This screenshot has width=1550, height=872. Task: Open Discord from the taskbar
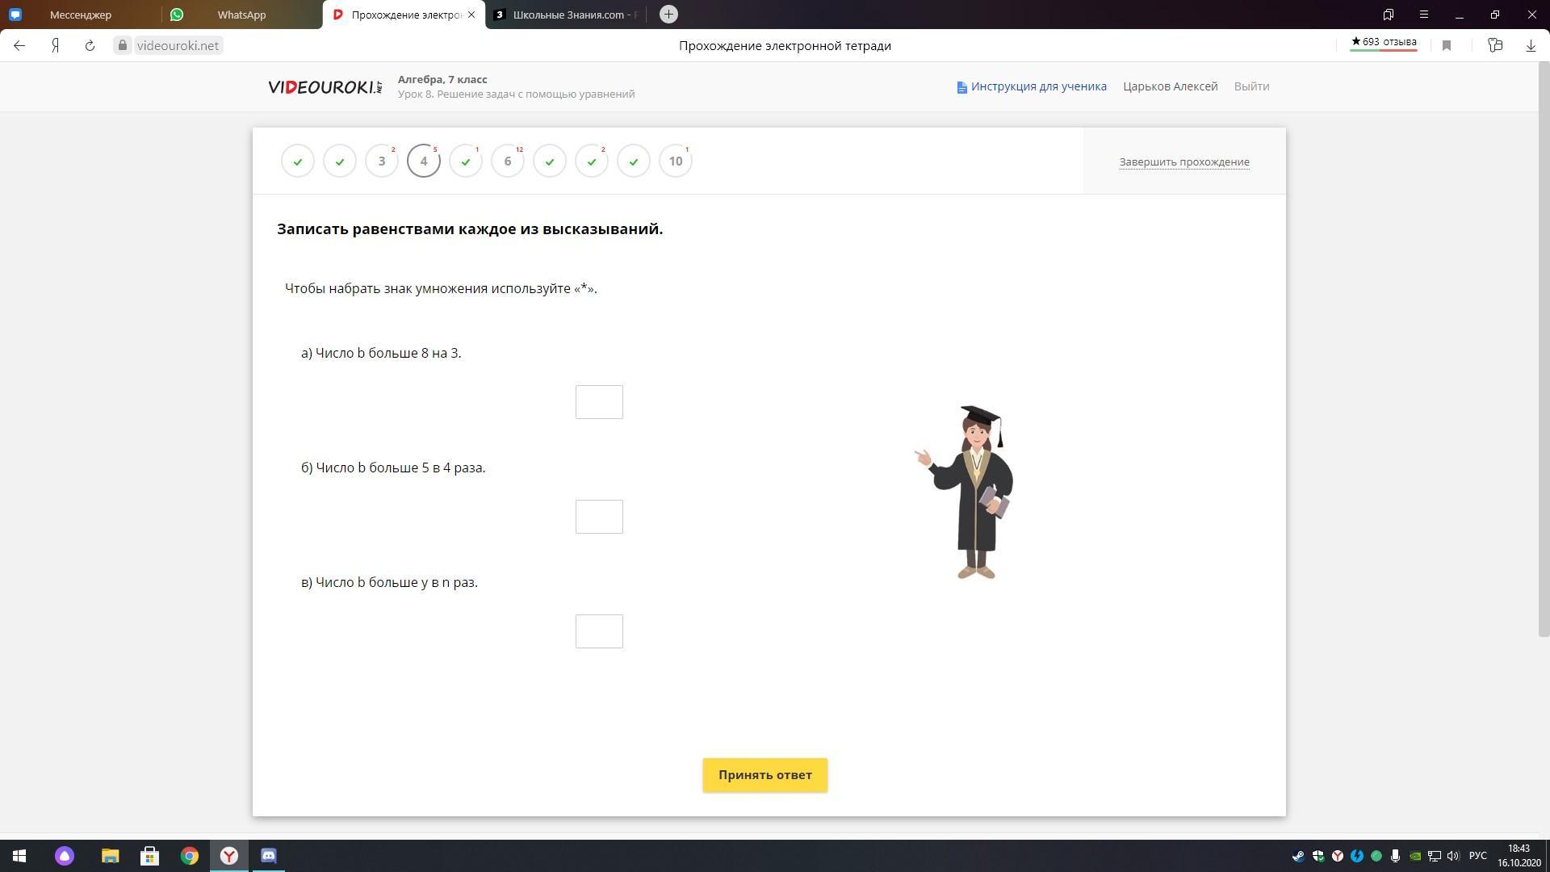[269, 856]
